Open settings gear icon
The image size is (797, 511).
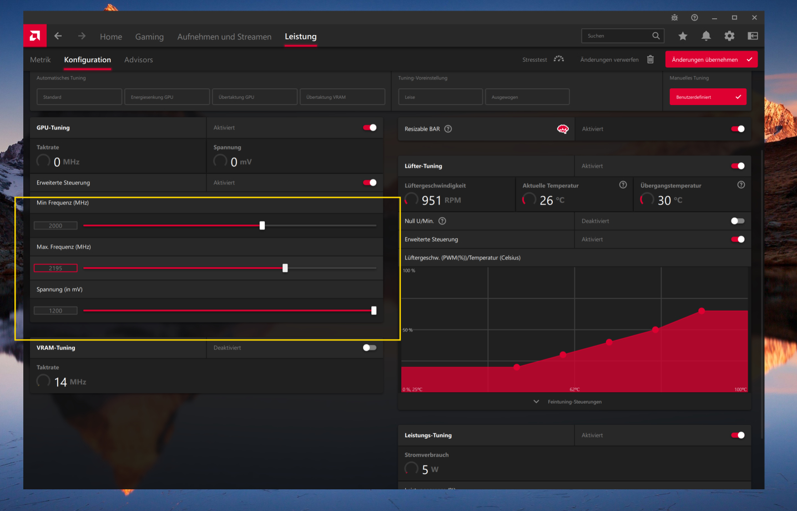729,36
